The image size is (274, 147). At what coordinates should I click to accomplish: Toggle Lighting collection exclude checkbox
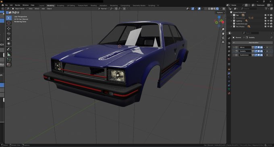[266, 21]
